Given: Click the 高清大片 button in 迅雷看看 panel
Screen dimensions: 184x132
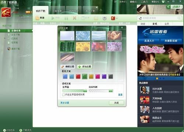Looking at the screenshot, I should (x=149, y=41).
